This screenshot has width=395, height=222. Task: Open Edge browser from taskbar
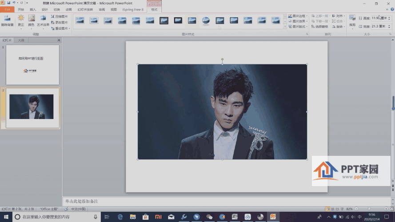[120, 217]
